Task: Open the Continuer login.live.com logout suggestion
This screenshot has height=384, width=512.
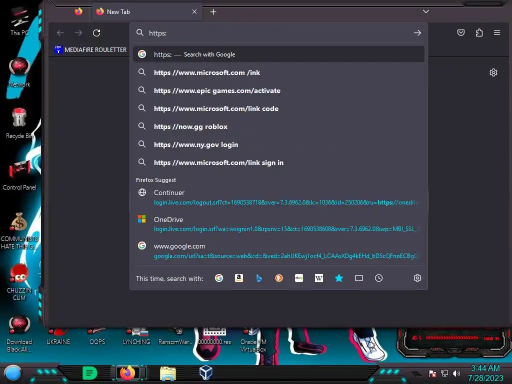Action: 278,197
